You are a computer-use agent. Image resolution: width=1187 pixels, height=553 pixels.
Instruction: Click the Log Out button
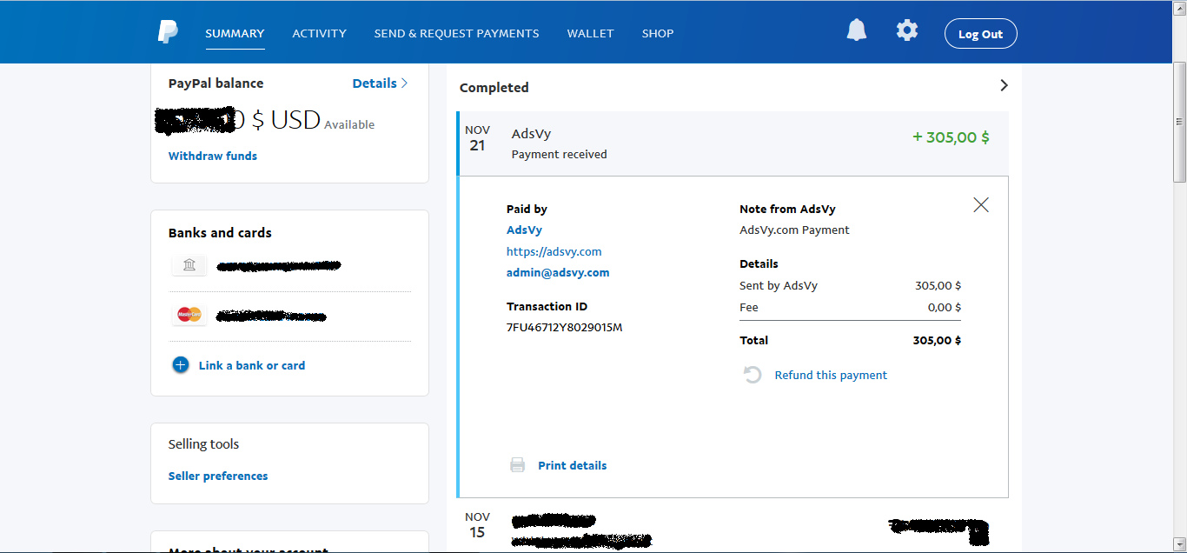(x=980, y=34)
